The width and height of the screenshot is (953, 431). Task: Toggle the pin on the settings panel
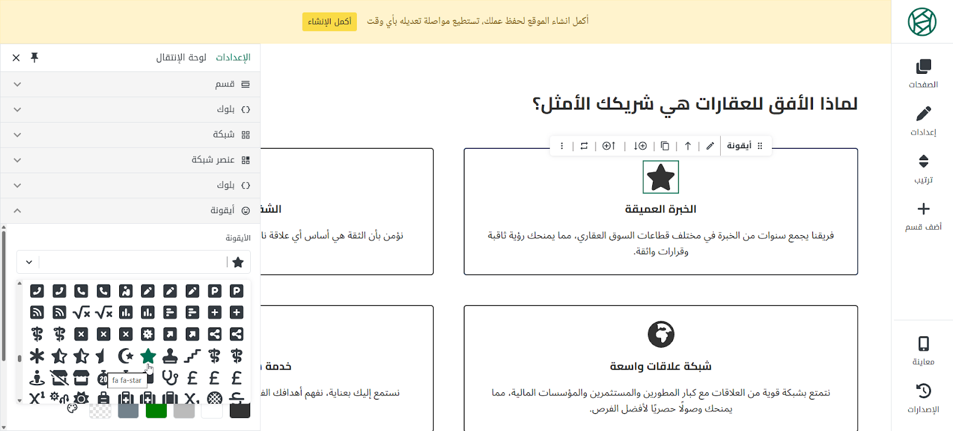click(35, 58)
